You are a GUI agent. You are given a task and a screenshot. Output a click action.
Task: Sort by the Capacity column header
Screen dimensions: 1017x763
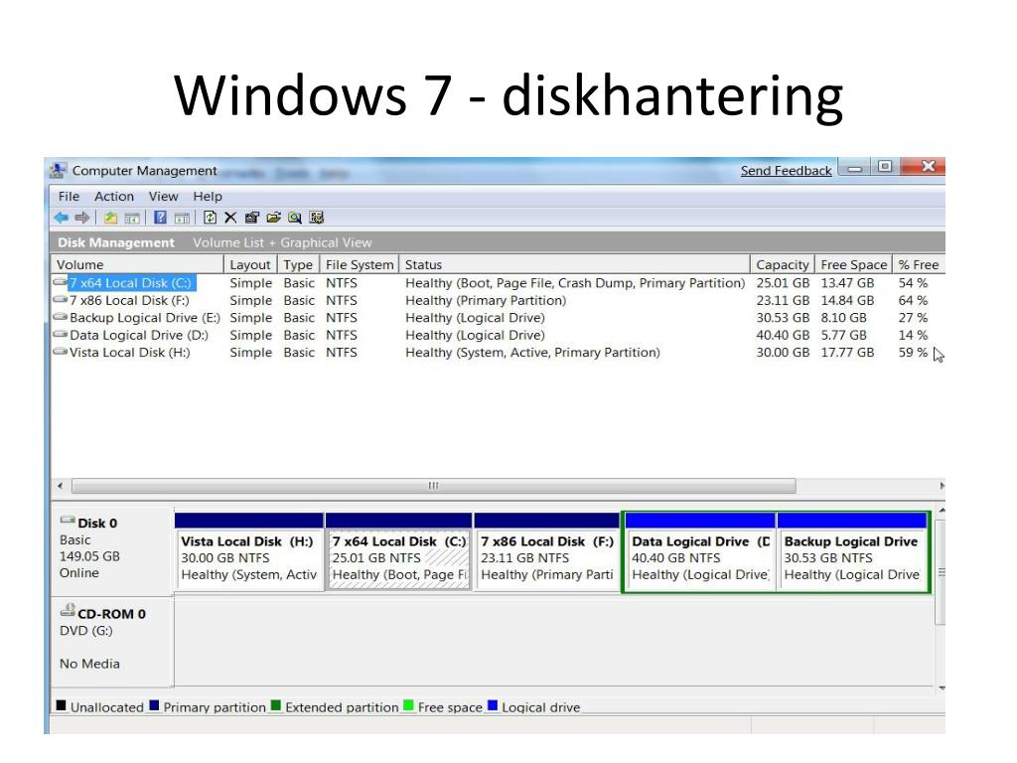[783, 264]
